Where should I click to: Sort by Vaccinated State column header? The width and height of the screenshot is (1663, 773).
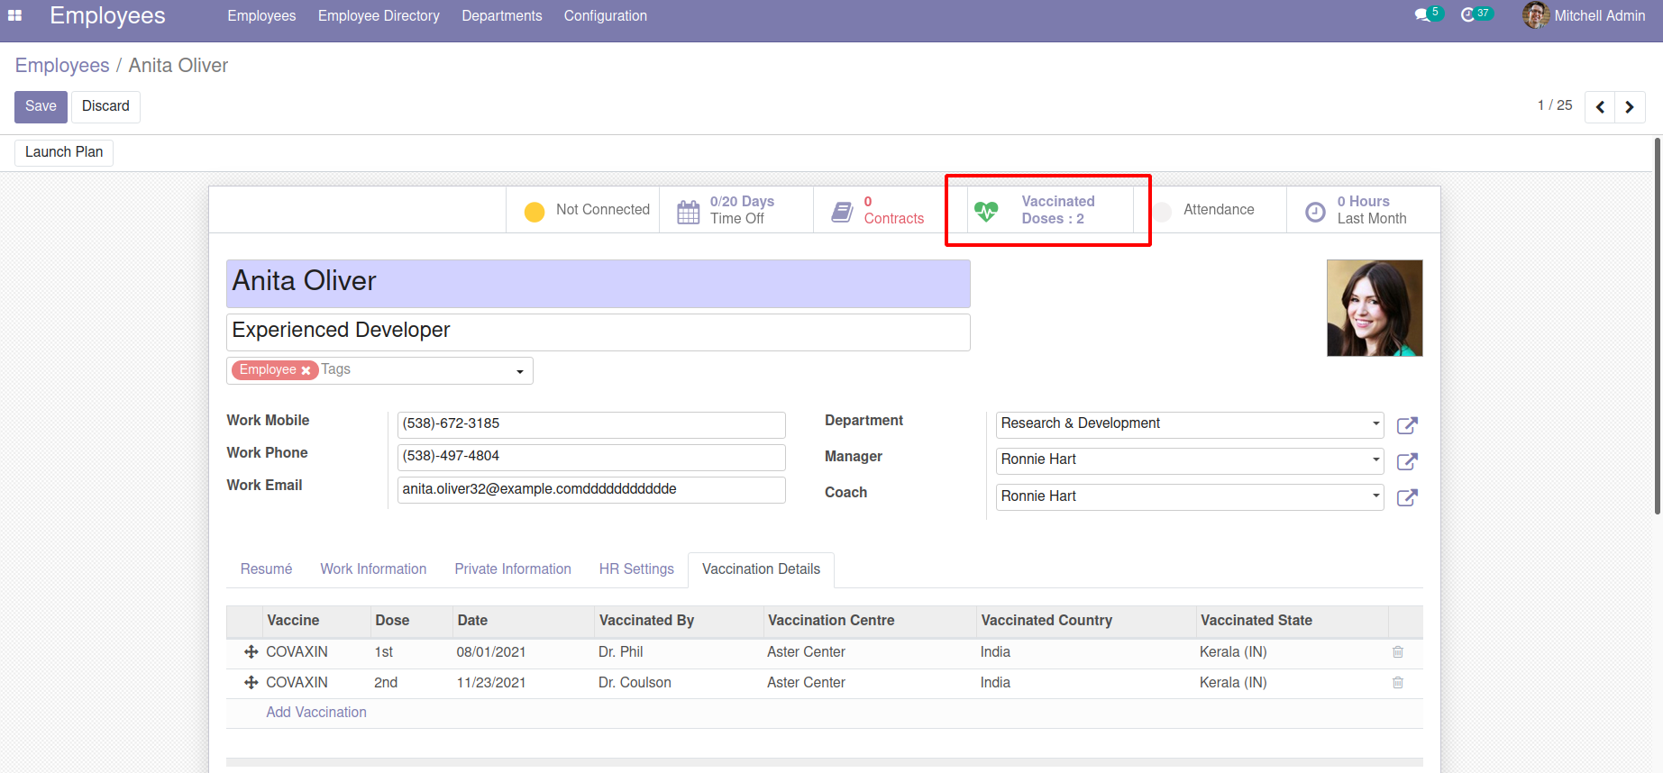click(1292, 621)
